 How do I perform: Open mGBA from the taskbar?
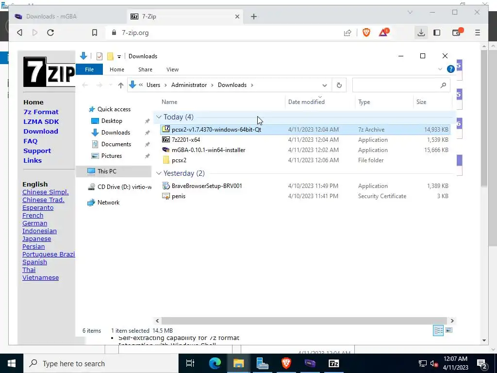(310, 363)
